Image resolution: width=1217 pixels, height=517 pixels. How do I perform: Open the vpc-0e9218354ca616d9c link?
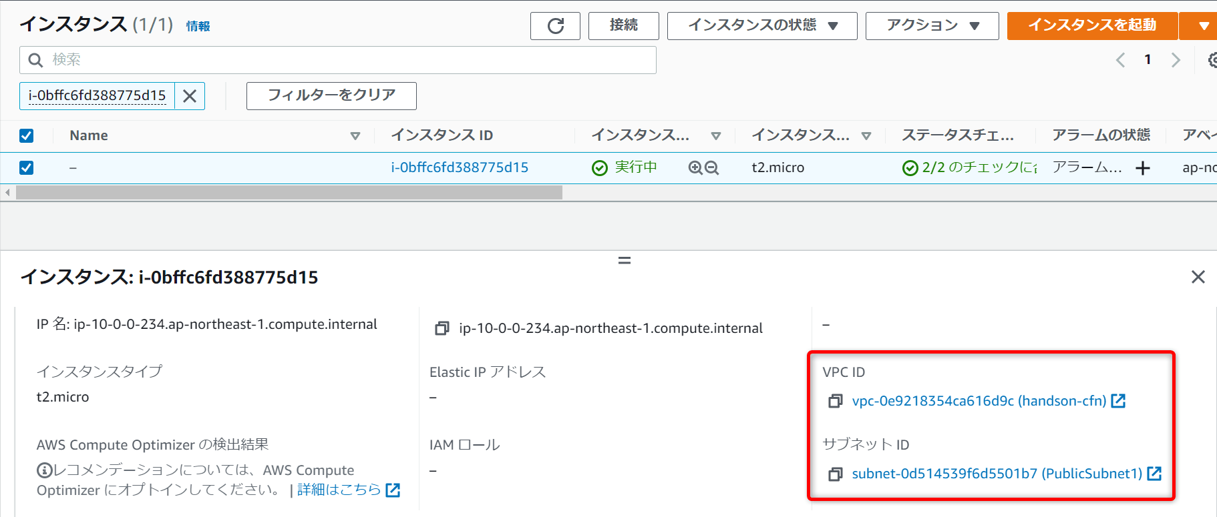979,401
